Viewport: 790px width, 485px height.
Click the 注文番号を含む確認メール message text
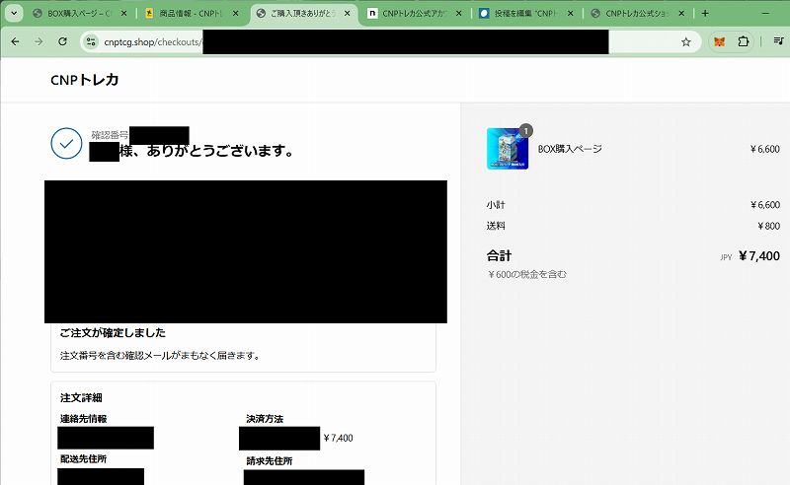click(x=160, y=356)
